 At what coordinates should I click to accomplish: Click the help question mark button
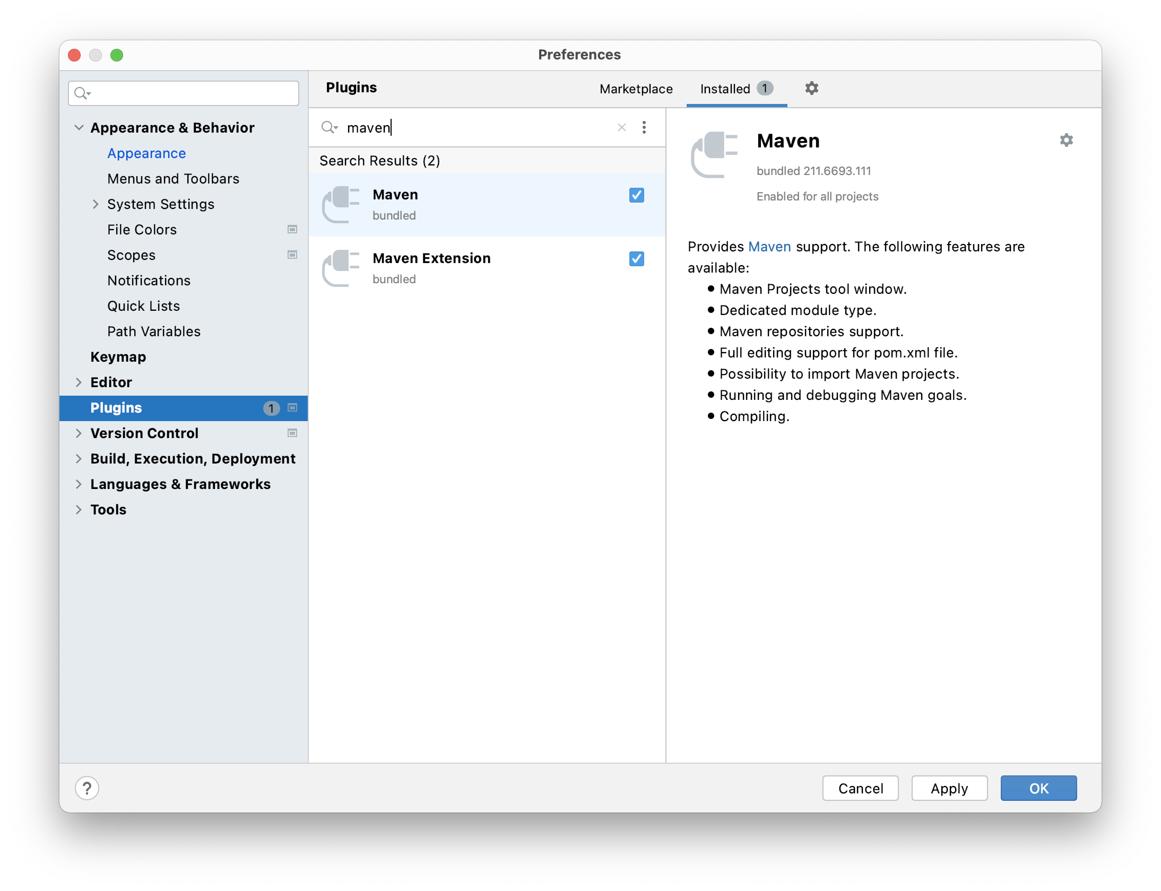click(87, 788)
